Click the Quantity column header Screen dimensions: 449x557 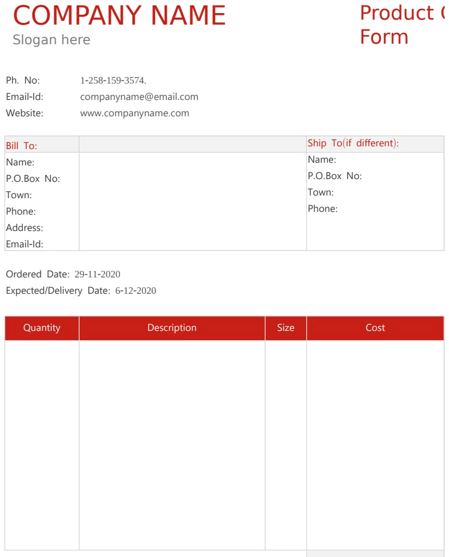tap(42, 328)
